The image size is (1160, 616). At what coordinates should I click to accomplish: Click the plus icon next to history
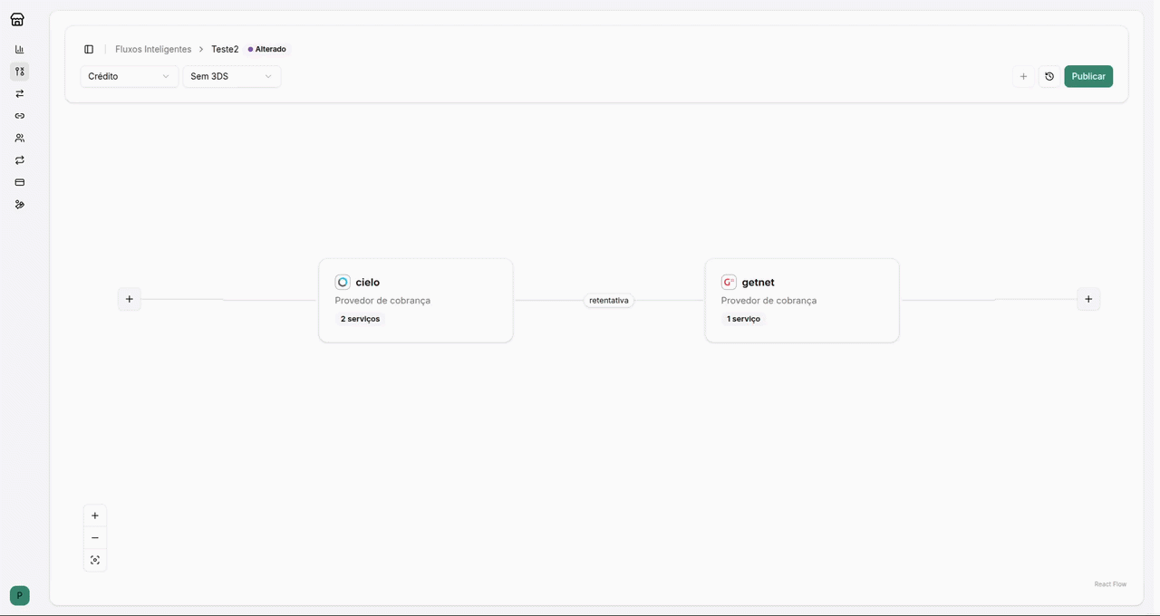pos(1023,77)
